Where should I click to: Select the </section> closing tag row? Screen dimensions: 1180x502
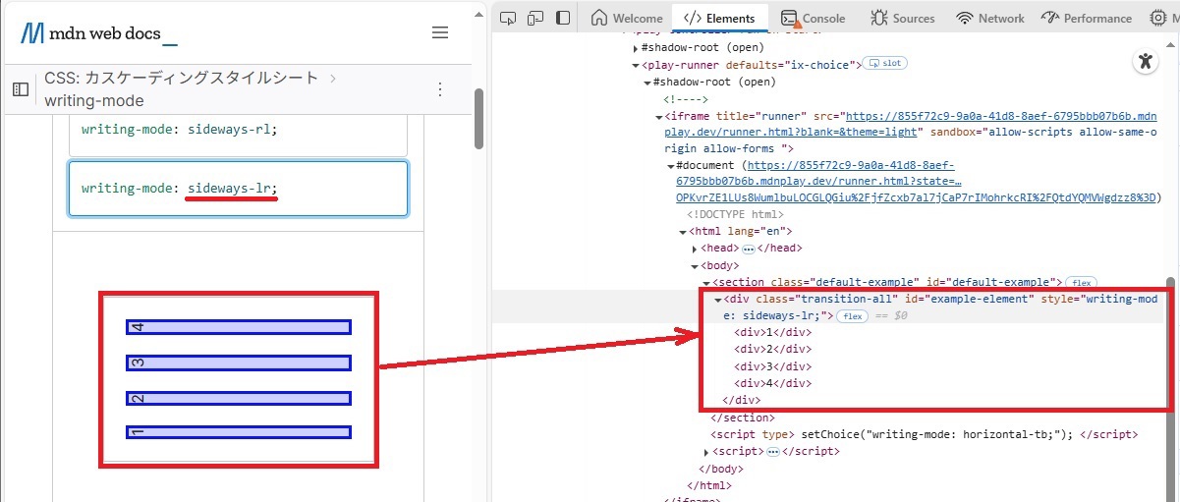(742, 418)
